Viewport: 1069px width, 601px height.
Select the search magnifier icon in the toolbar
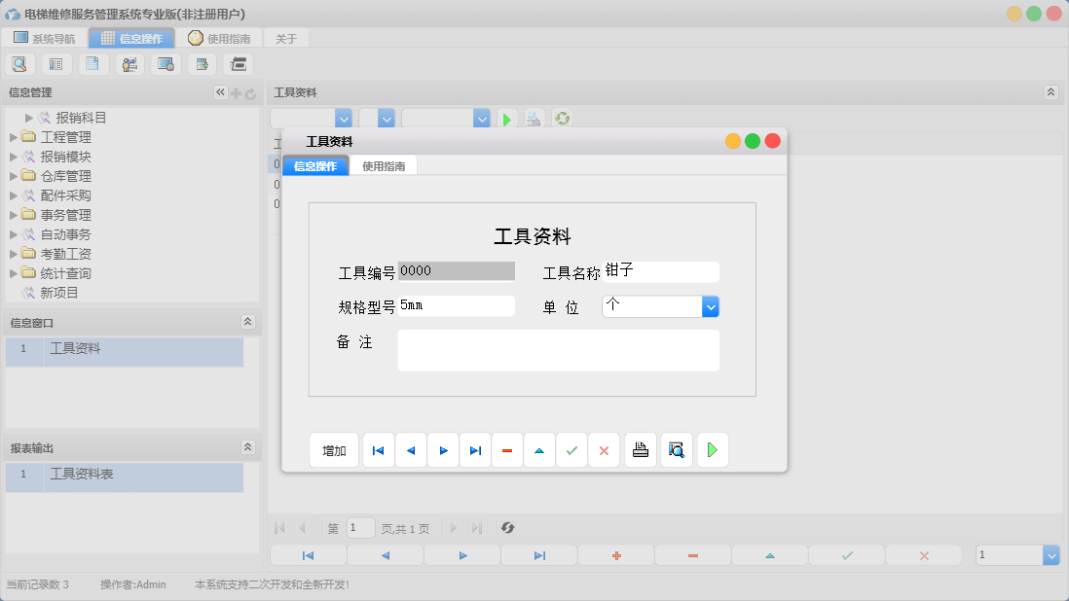click(19, 63)
